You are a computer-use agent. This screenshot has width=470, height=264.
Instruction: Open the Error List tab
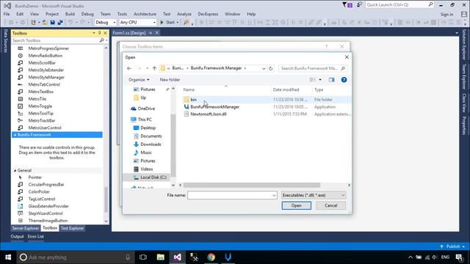[x=36, y=236]
